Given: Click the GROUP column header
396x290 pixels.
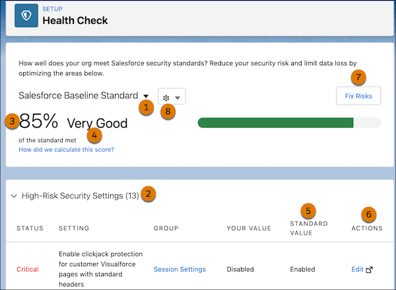Looking at the screenshot, I should 166,229.
